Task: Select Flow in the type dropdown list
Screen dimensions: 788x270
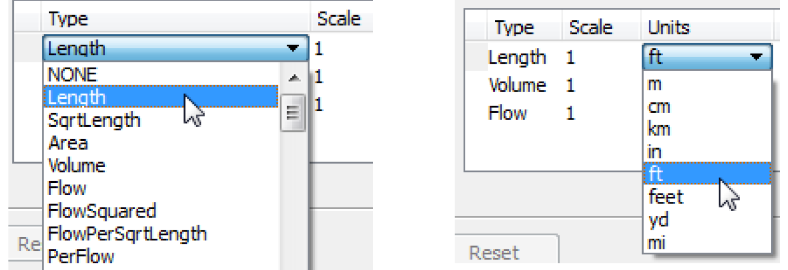Action: [x=67, y=188]
